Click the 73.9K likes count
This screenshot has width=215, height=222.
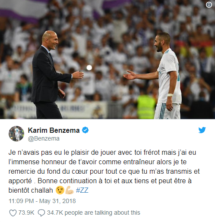(x=26, y=213)
